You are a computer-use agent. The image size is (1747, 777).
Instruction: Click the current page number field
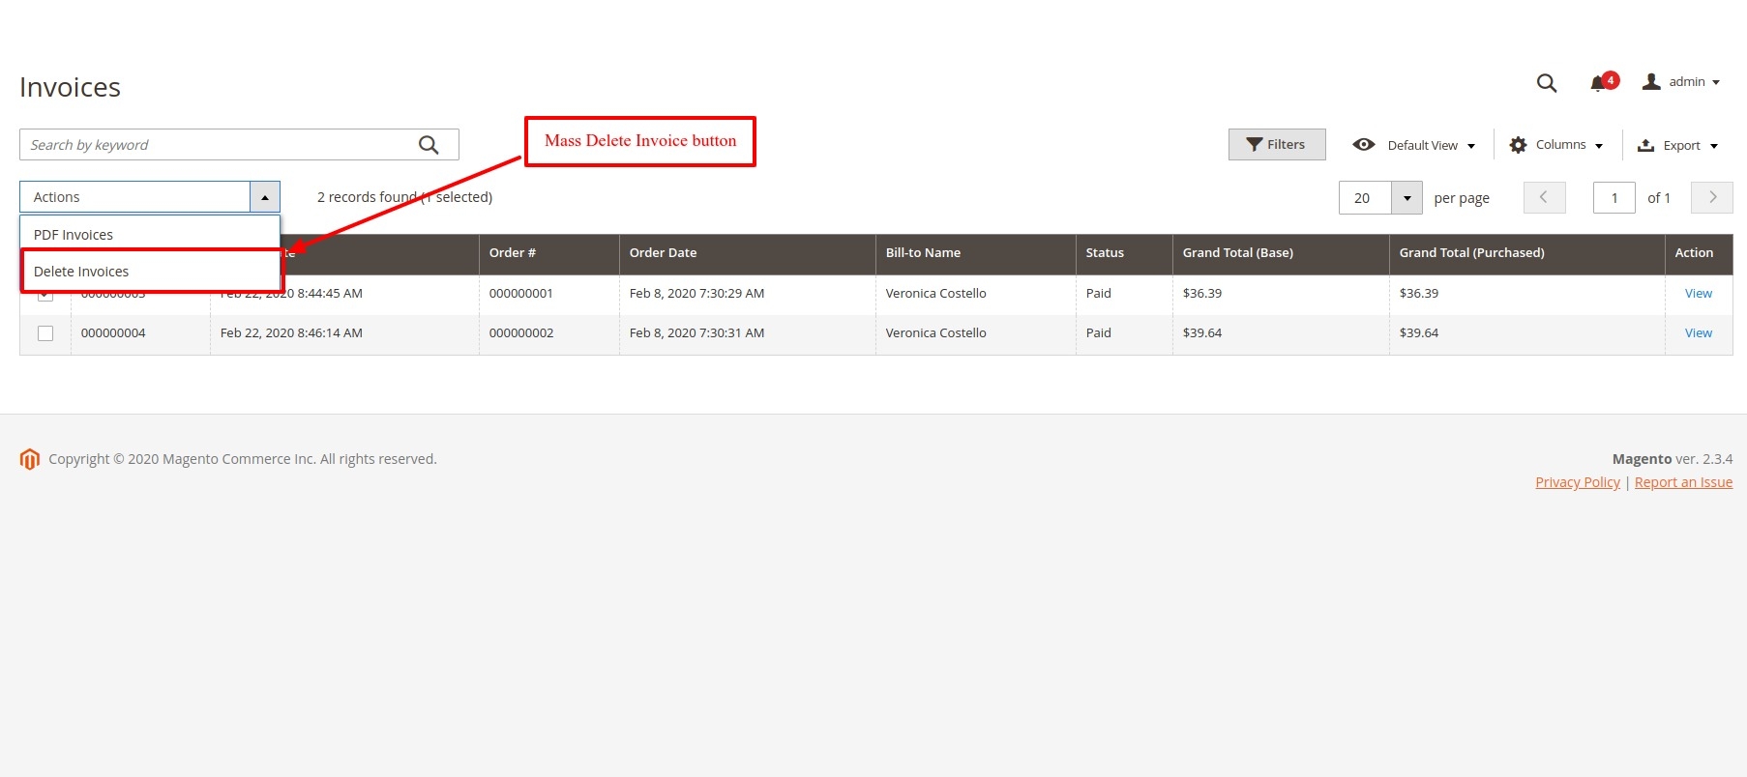(x=1614, y=198)
